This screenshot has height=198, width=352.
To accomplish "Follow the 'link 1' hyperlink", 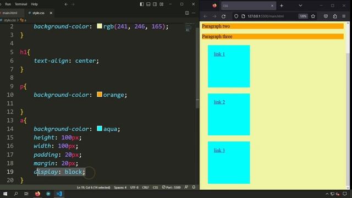I will click(219, 54).
